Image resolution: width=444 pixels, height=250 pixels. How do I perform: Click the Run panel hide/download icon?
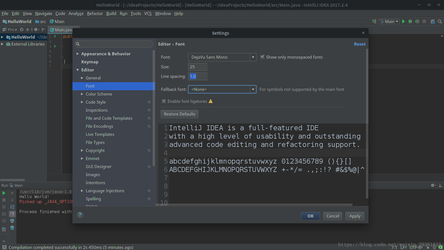440,185
